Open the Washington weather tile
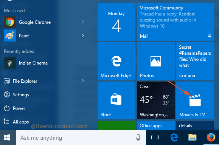Image resolution: width=219 pixels, height=145 pixels. coord(156,100)
